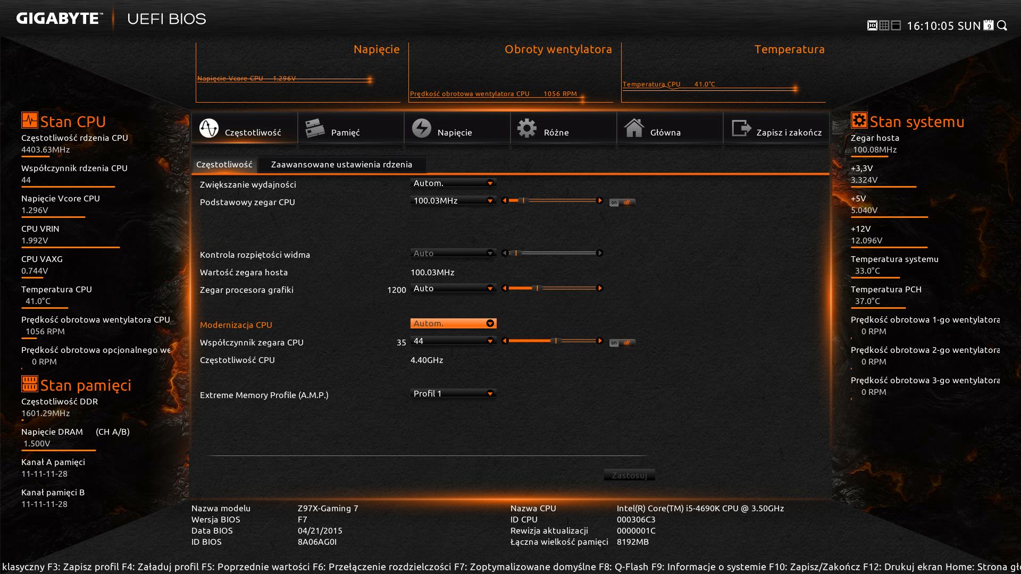Click the Stan pamięci memory icon
The image size is (1021, 574).
[x=29, y=384]
